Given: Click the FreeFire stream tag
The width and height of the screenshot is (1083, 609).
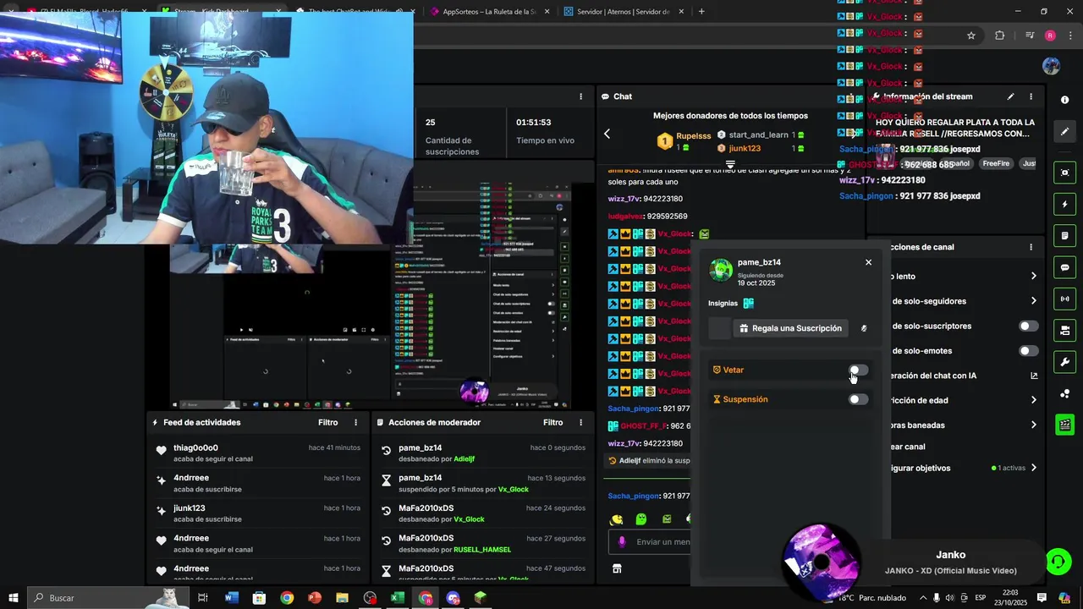Looking at the screenshot, I should [996, 163].
